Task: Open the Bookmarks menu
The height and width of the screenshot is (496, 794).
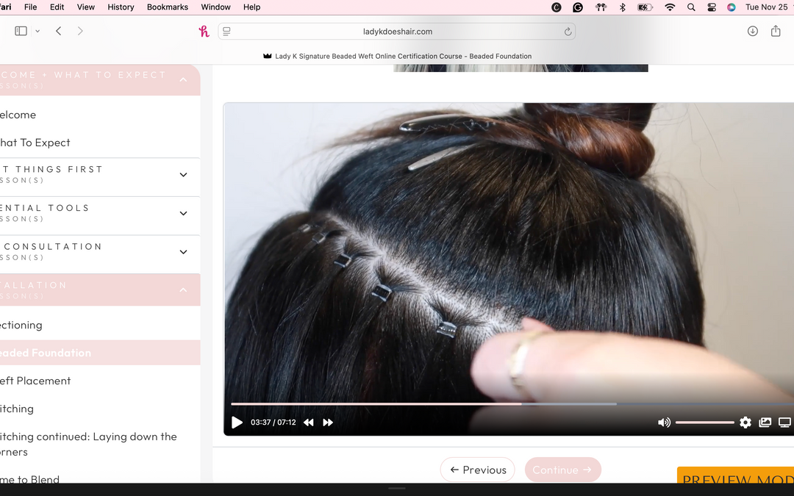Action: tap(167, 7)
